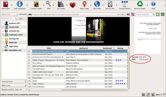Expand the Authors [47] category
Image resolution: width=166 pixels, height=97 pixels.
pos(3,23)
